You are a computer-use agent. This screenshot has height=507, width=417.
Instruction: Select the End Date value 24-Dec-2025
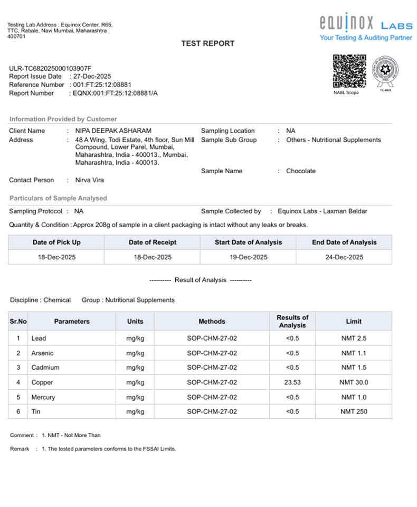coord(344,257)
